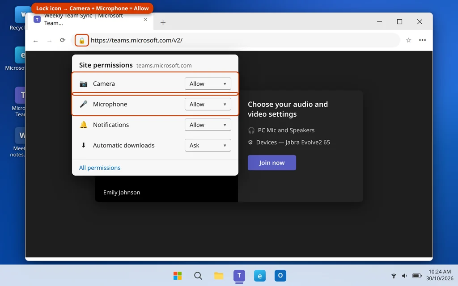This screenshot has height=286, width=458.
Task: Open the Microphone permission dropdown
Action: [x=208, y=104]
